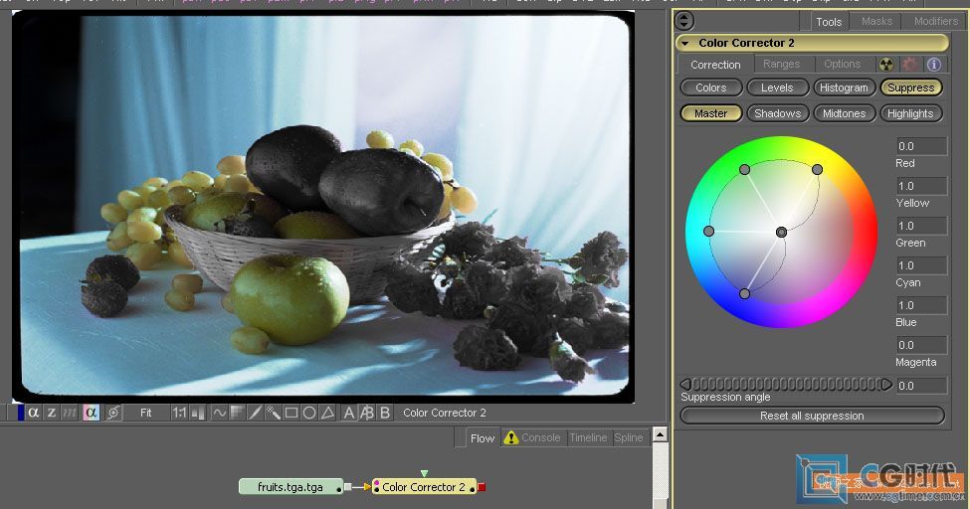Click blue control point on color wheel
The height and width of the screenshot is (509, 970).
click(x=745, y=294)
